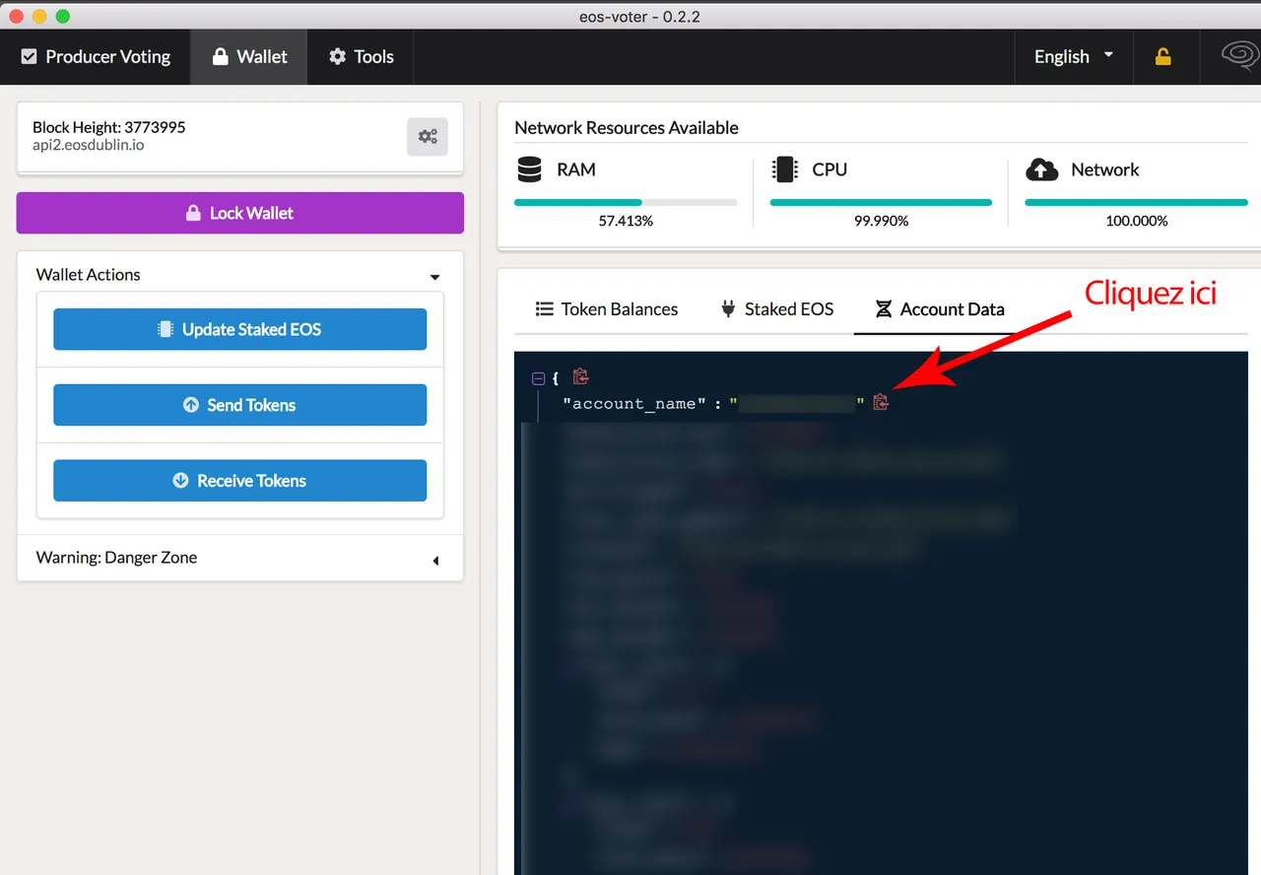
Task: Select the Token Balances tab
Action: coord(607,309)
